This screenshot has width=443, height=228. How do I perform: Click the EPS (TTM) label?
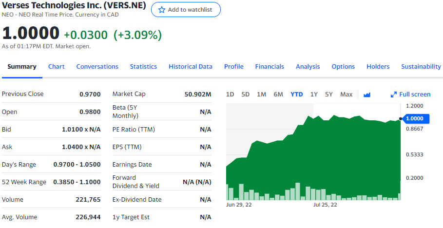[x=127, y=147]
